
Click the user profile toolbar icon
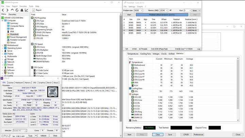pos(22,10)
